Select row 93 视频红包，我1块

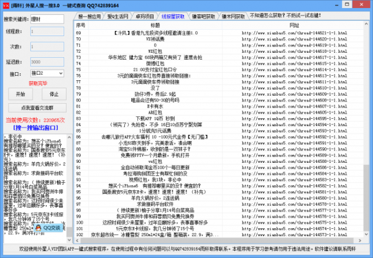[219, 180]
